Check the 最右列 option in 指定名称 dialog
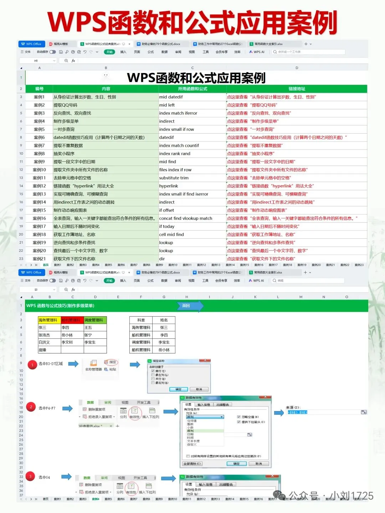The image size is (385, 513). pos(153,383)
